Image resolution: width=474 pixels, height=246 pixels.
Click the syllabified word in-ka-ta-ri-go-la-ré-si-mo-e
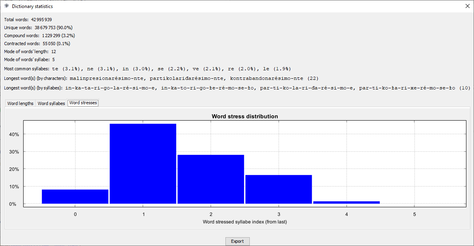tap(110, 88)
